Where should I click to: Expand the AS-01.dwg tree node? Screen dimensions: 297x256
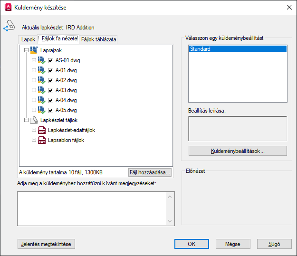click(x=34, y=60)
